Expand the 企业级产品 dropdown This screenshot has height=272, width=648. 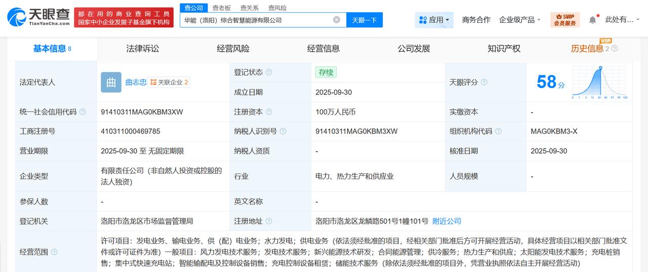tap(520, 20)
